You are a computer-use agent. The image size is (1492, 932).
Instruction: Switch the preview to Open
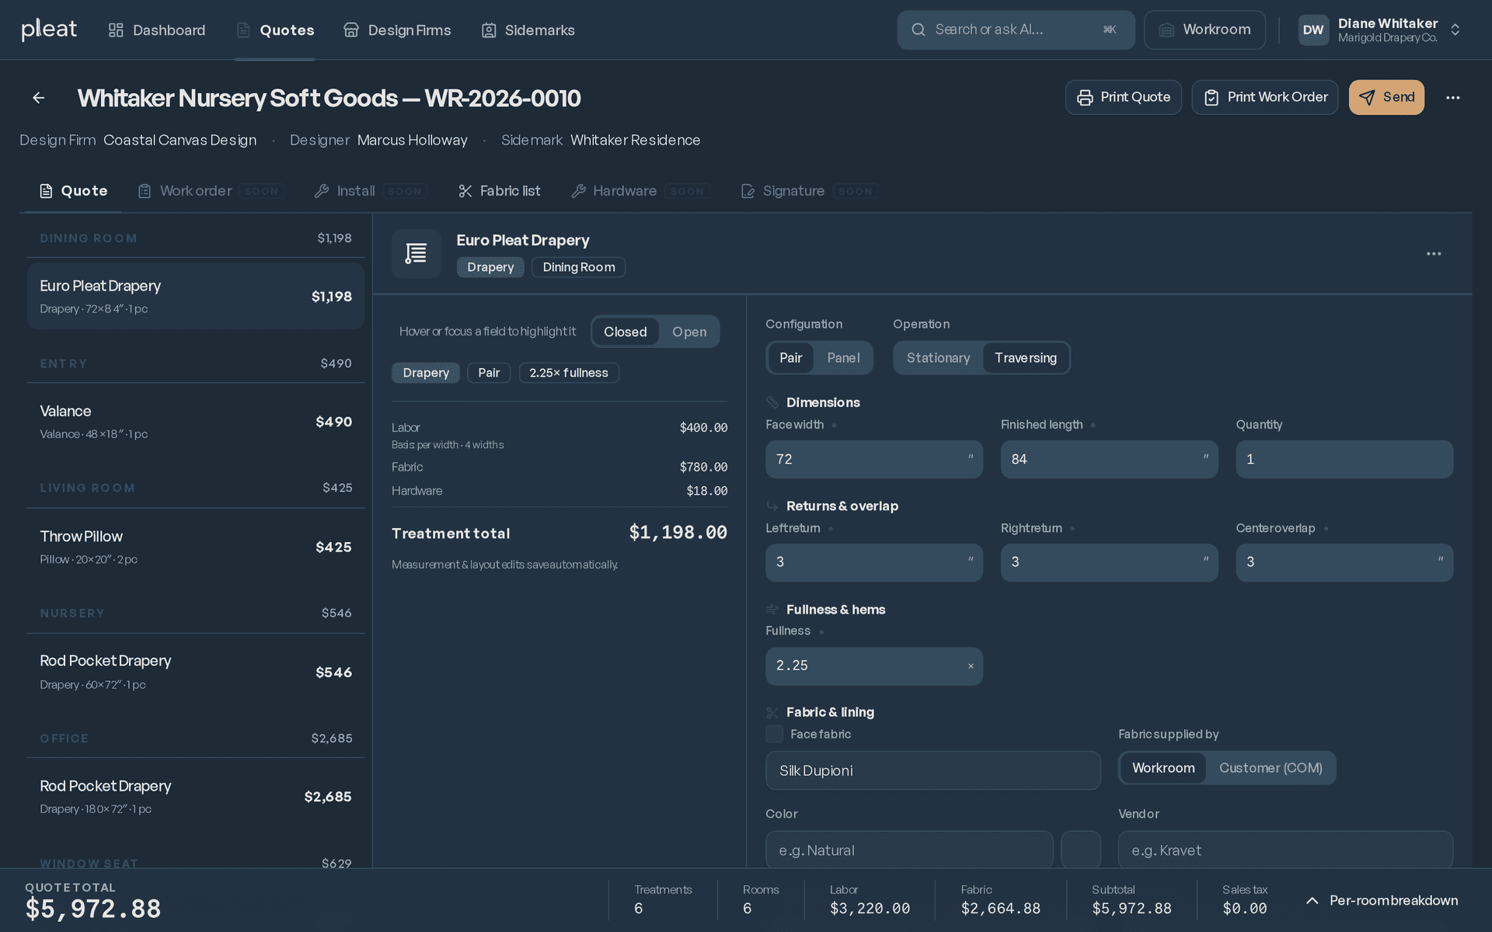[689, 332]
